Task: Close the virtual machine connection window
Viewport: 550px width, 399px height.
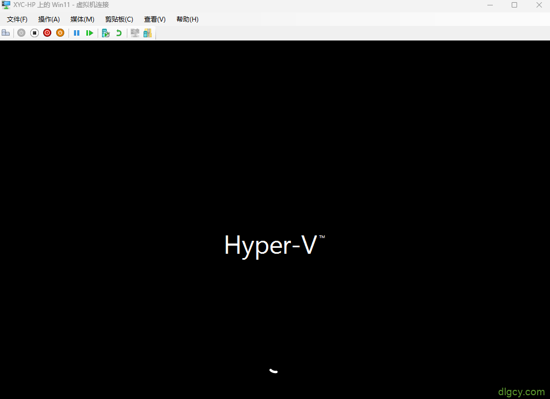Action: [539, 5]
